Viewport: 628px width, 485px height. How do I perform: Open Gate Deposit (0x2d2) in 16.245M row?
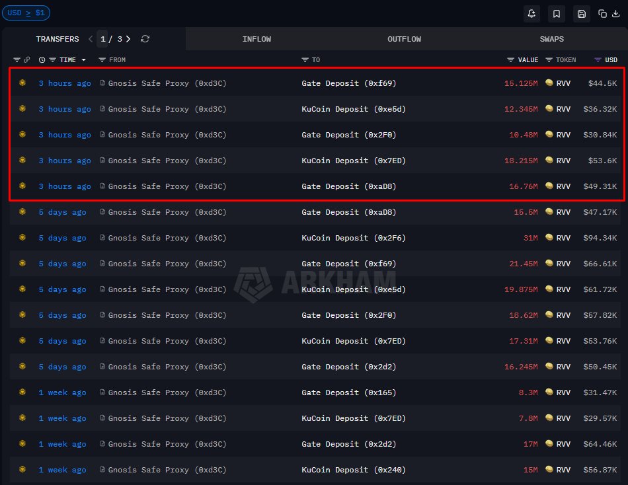pyautogui.click(x=349, y=367)
